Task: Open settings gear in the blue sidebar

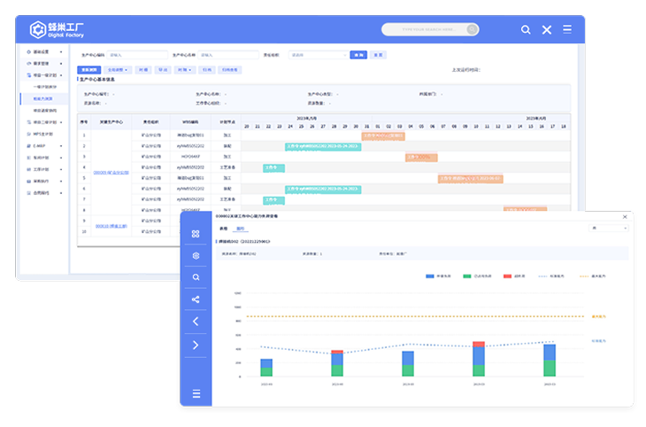Action: click(196, 255)
